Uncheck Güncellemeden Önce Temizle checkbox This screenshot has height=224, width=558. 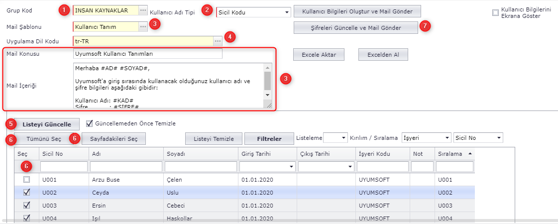90,123
